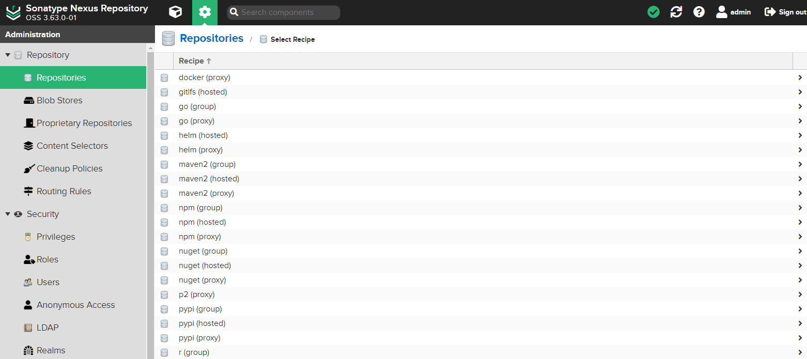Click the Privileges medal icon

[x=28, y=237]
